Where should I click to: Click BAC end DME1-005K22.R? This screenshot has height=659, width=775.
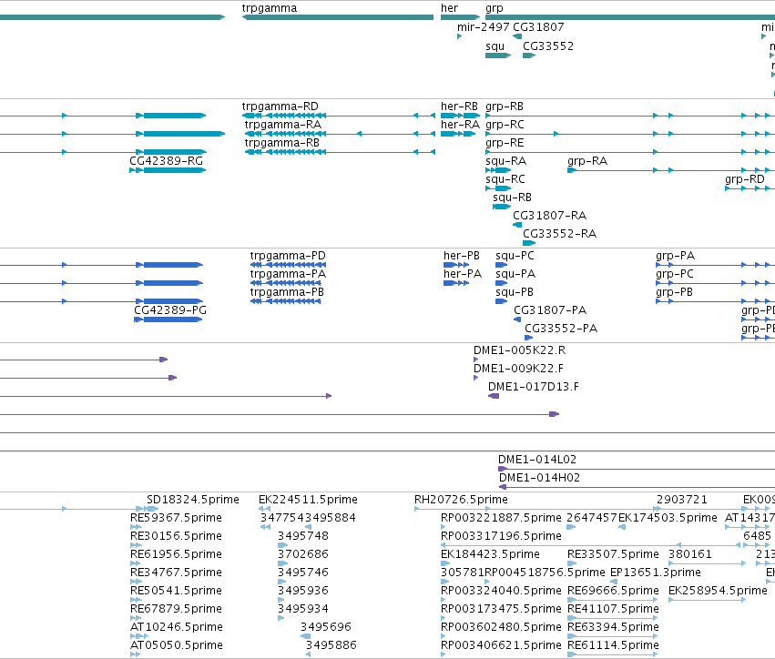pyautogui.click(x=475, y=360)
